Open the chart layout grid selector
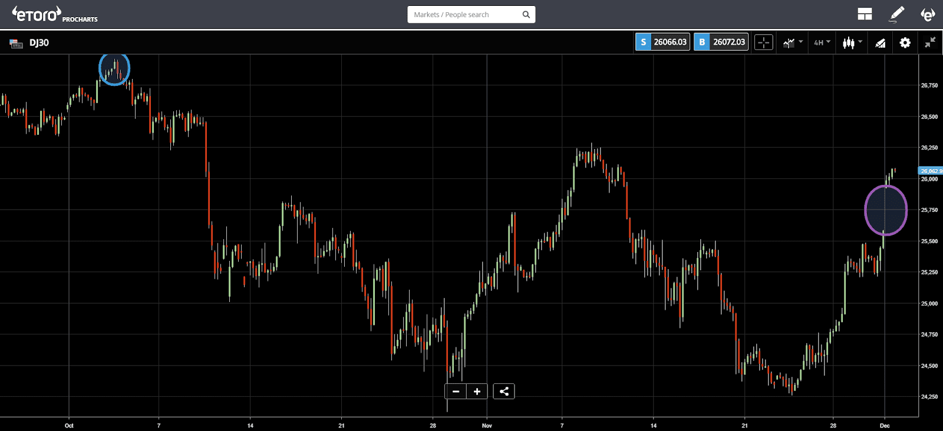Image resolution: width=943 pixels, height=431 pixels. [x=865, y=14]
